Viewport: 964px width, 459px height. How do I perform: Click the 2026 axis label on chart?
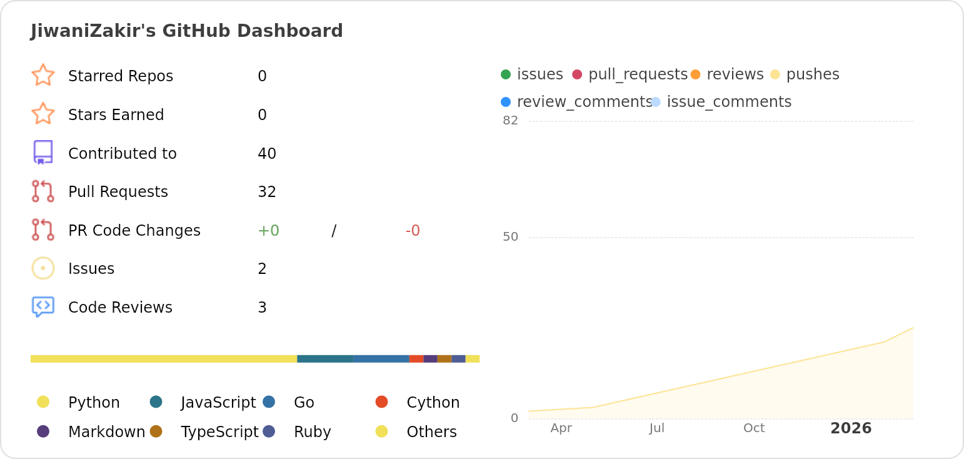[x=851, y=428]
